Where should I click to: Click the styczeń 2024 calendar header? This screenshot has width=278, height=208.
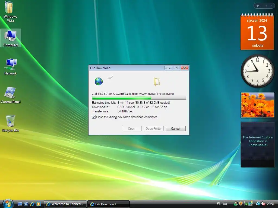coord(257,21)
